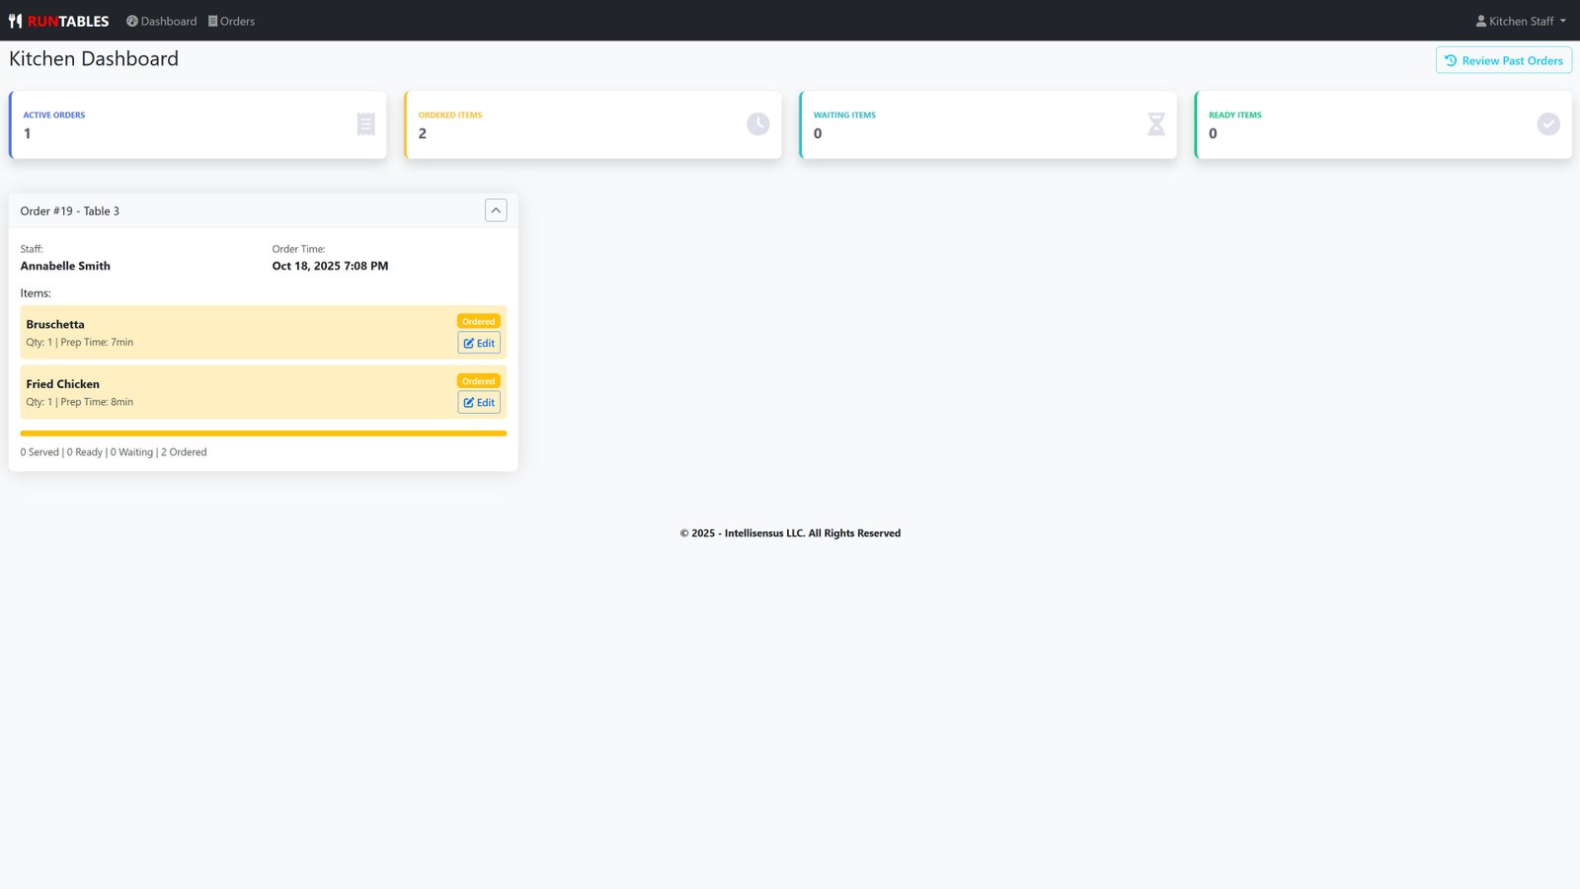Click the gauge icon next to Dashboard
The width and height of the screenshot is (1580, 889).
(132, 21)
